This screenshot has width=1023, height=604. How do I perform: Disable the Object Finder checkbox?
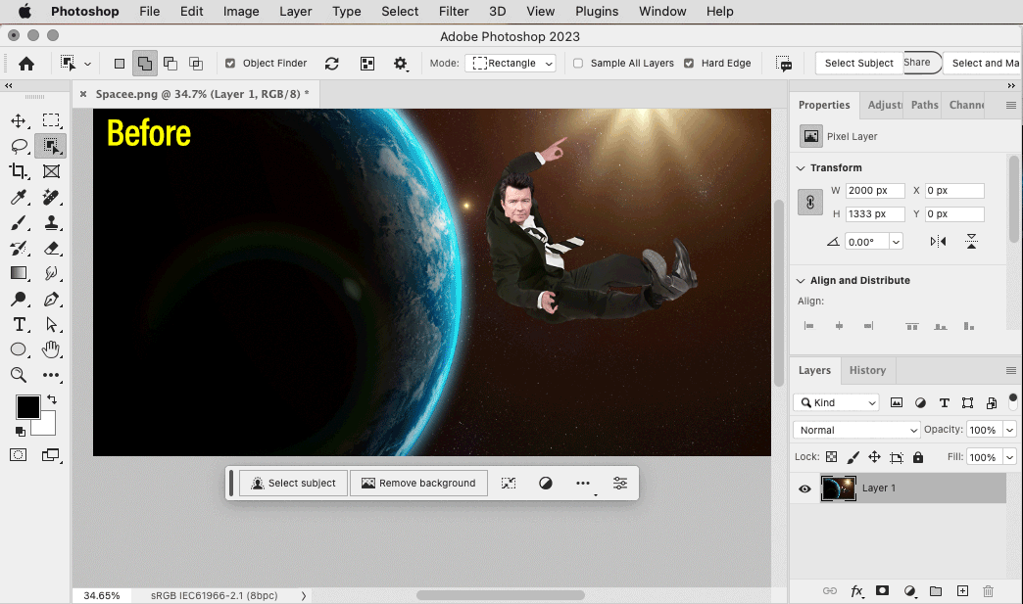coord(230,63)
